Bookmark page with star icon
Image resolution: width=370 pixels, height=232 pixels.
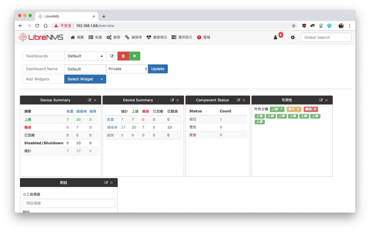(x=293, y=26)
